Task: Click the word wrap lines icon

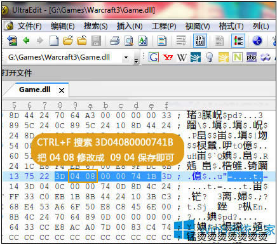Action: tap(181, 41)
